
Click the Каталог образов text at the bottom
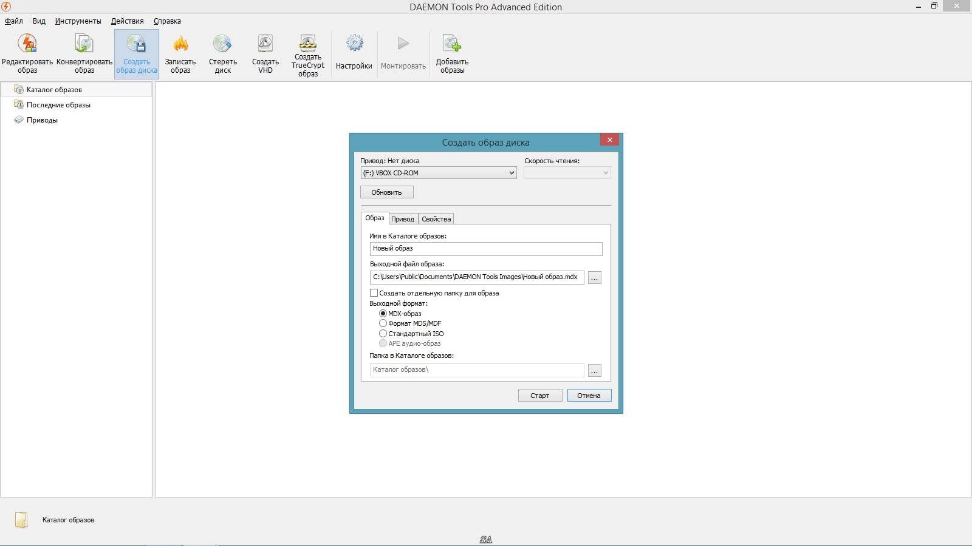click(68, 520)
